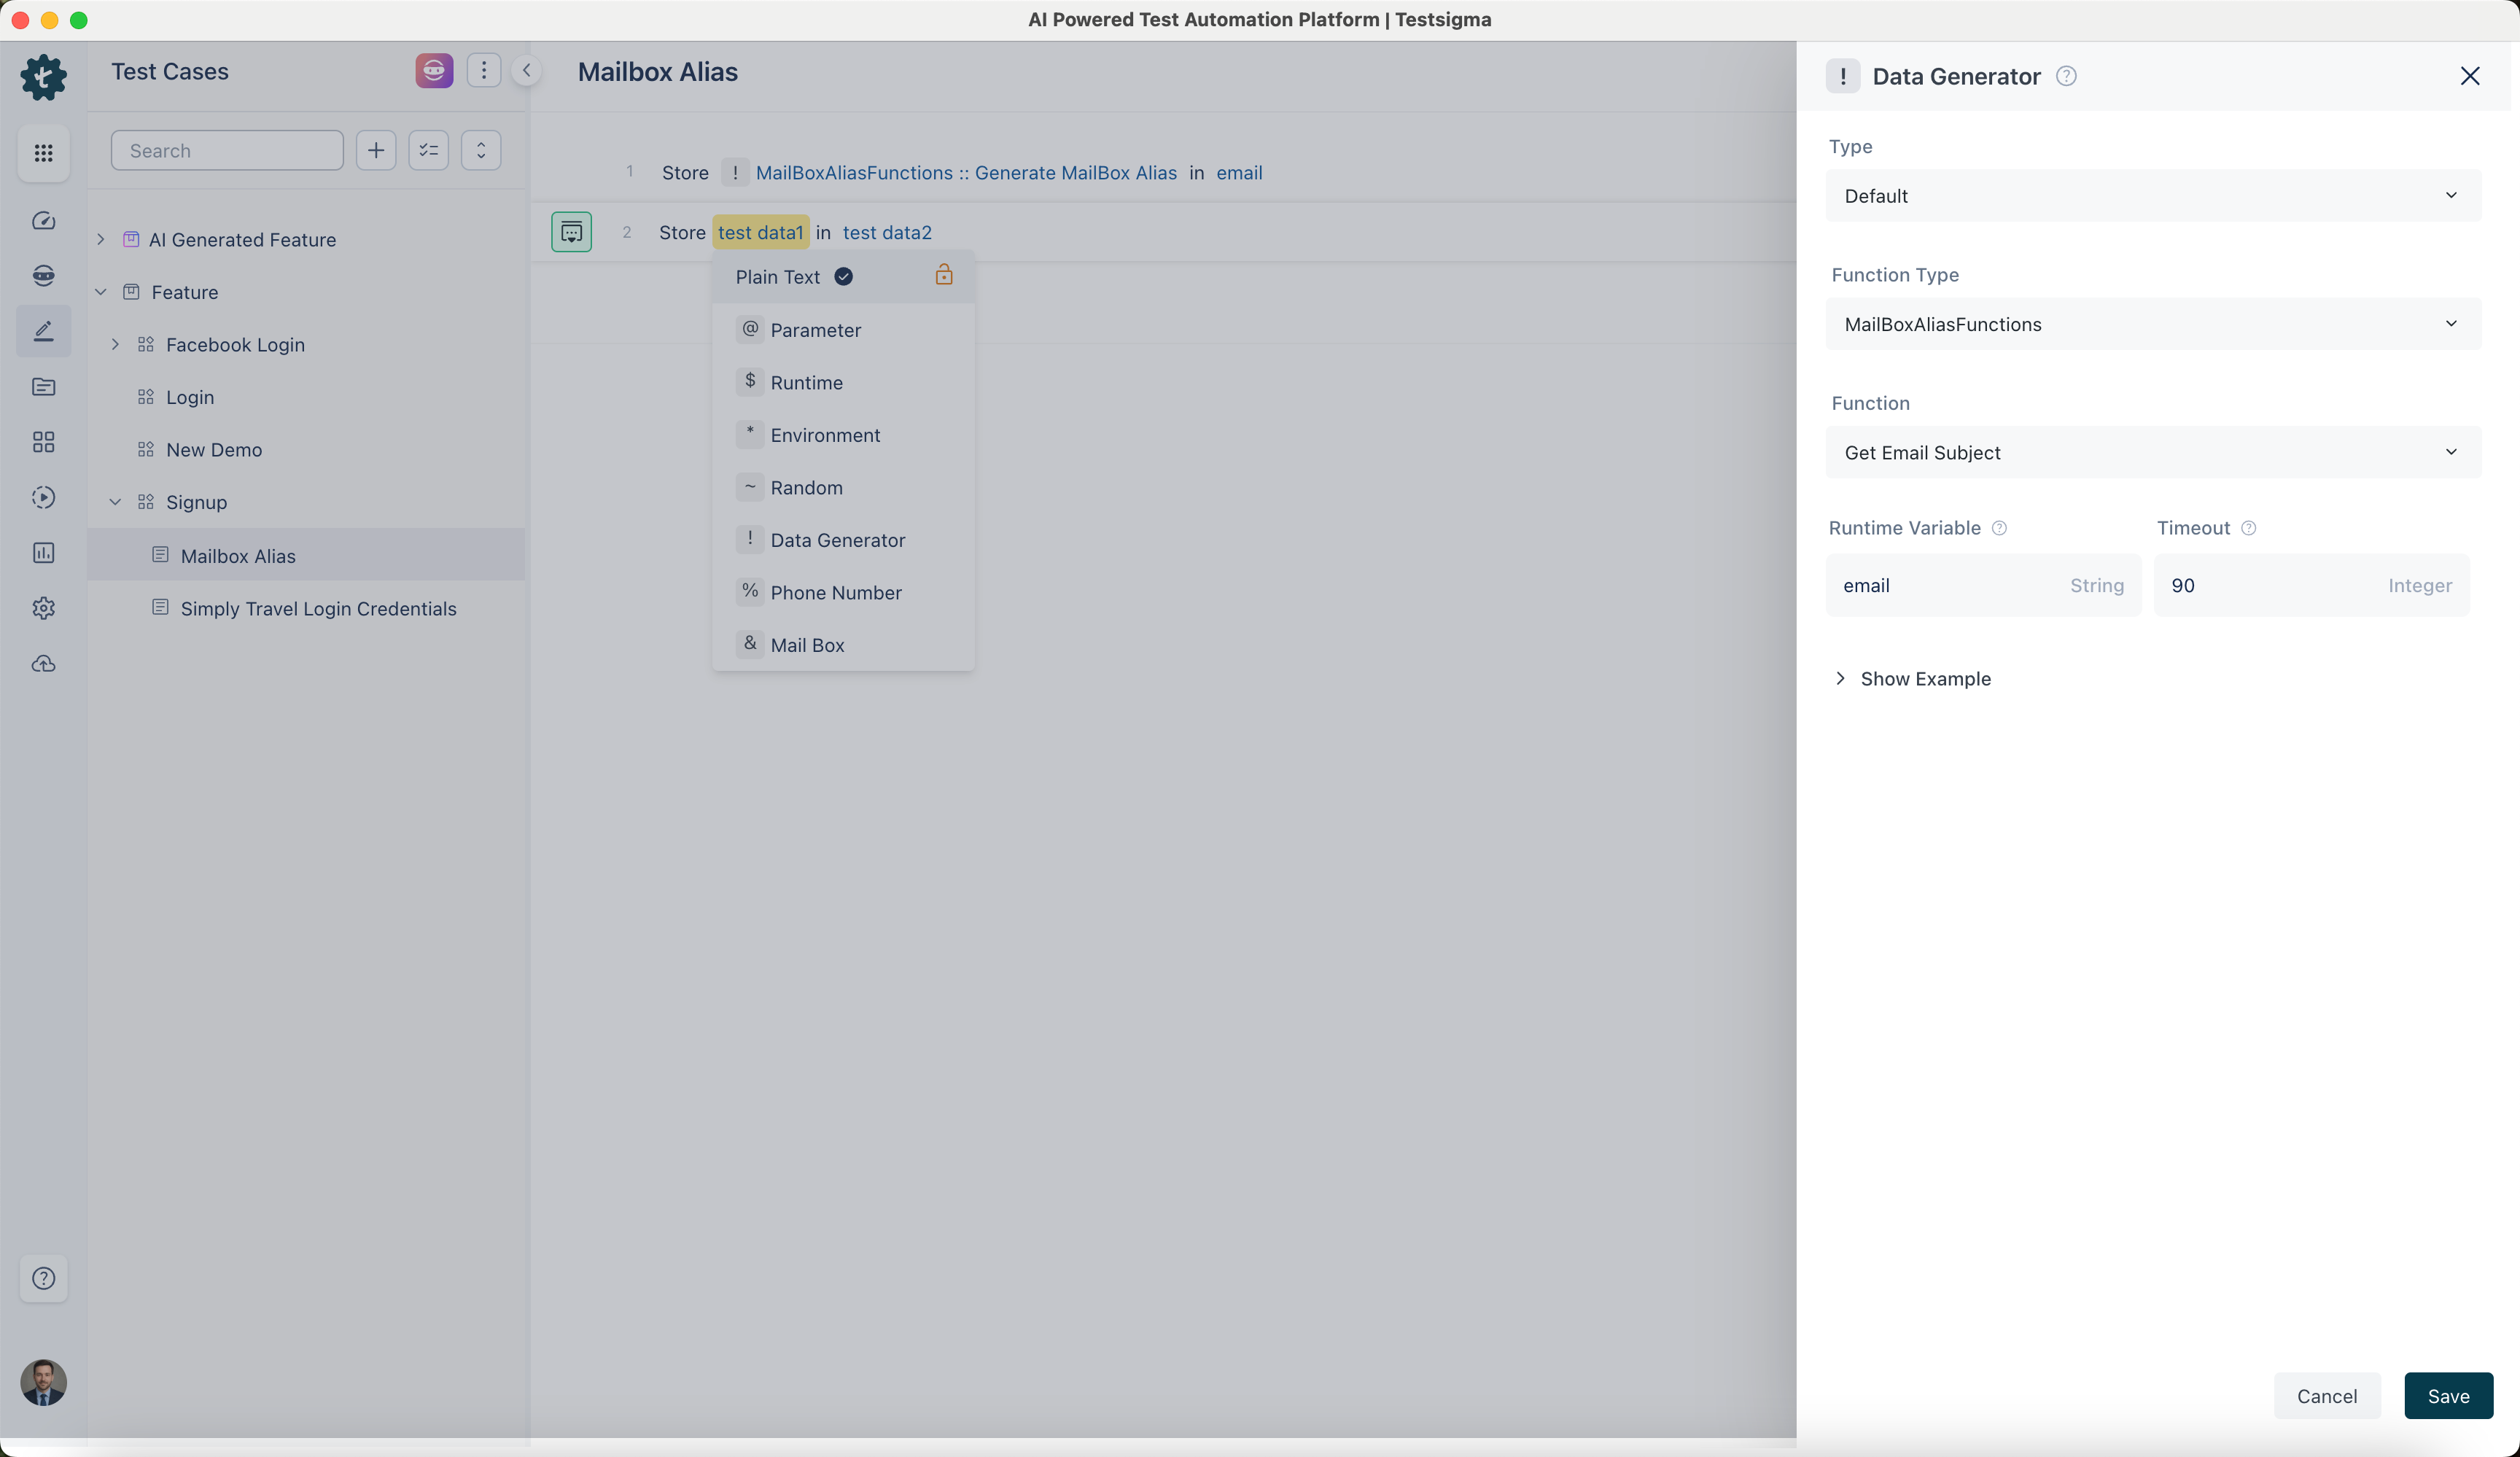Click the Runtime Variable info icon

tap(1999, 528)
